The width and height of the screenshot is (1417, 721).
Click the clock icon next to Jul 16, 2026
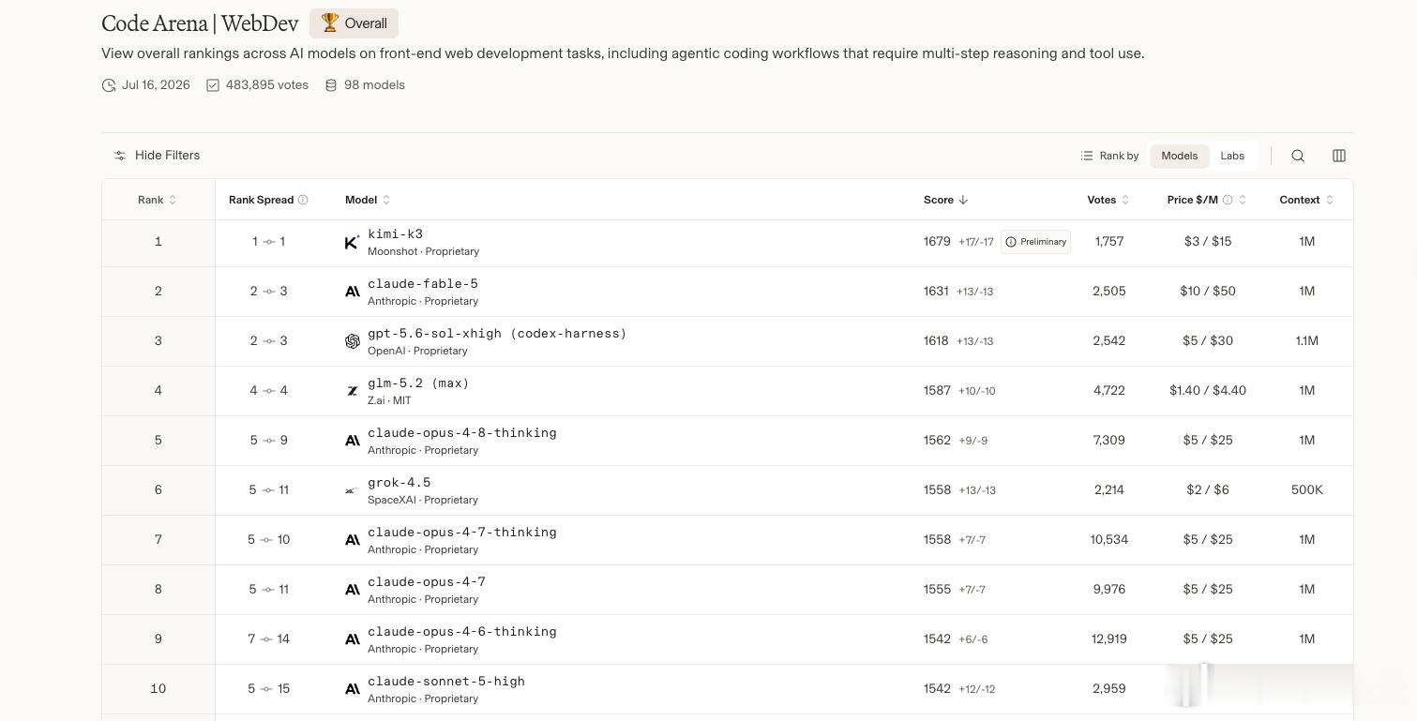point(109,85)
